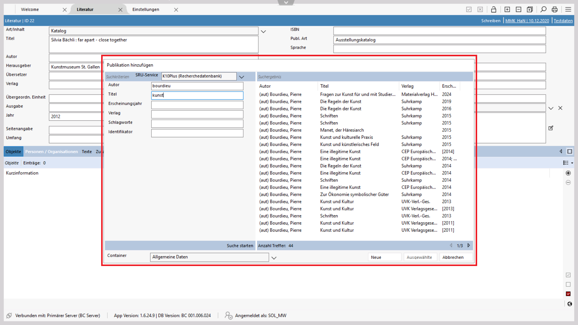The image size is (578, 325).
Task: Toggle the panel layout view button
Action: [x=570, y=151]
